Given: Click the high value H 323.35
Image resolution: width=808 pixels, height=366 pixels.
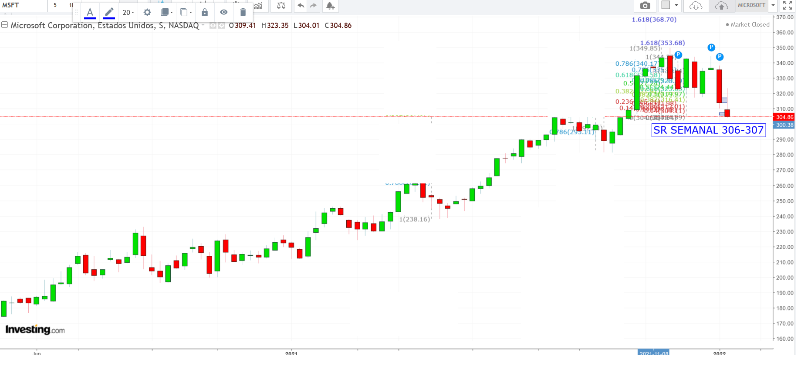Looking at the screenshot, I should click(275, 26).
